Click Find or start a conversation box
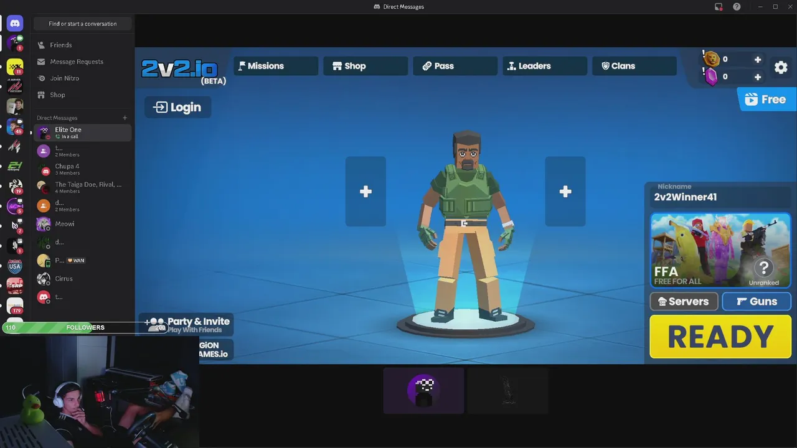Image resolution: width=797 pixels, height=448 pixels. [83, 24]
